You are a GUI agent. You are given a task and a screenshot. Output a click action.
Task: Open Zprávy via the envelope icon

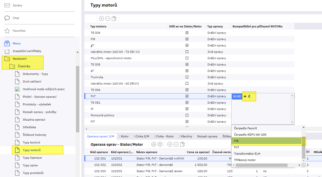click(x=7, y=5)
